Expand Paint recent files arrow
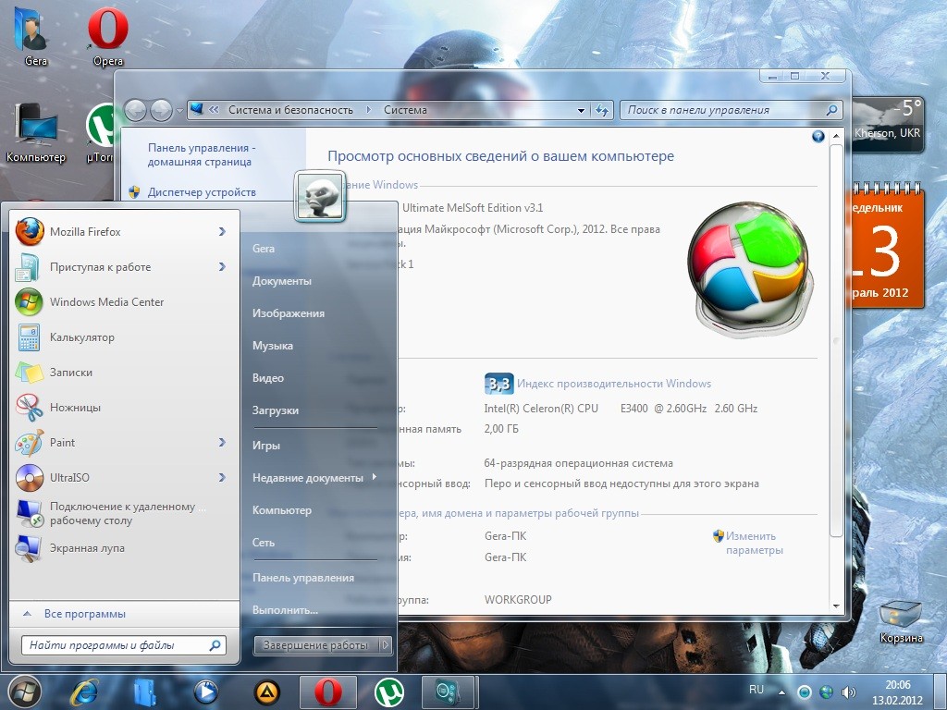The image size is (947, 710). pos(222,443)
